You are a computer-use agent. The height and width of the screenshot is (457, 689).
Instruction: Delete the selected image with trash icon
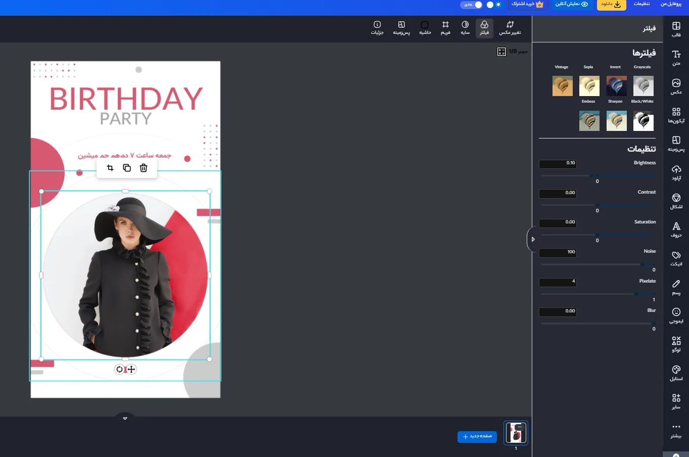click(x=144, y=168)
